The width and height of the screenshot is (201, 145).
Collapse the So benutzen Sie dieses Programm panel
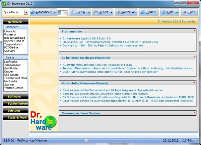click(194, 57)
